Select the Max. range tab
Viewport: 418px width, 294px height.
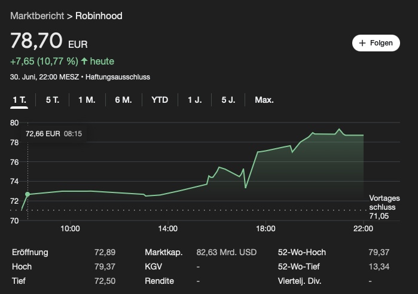[x=264, y=100]
